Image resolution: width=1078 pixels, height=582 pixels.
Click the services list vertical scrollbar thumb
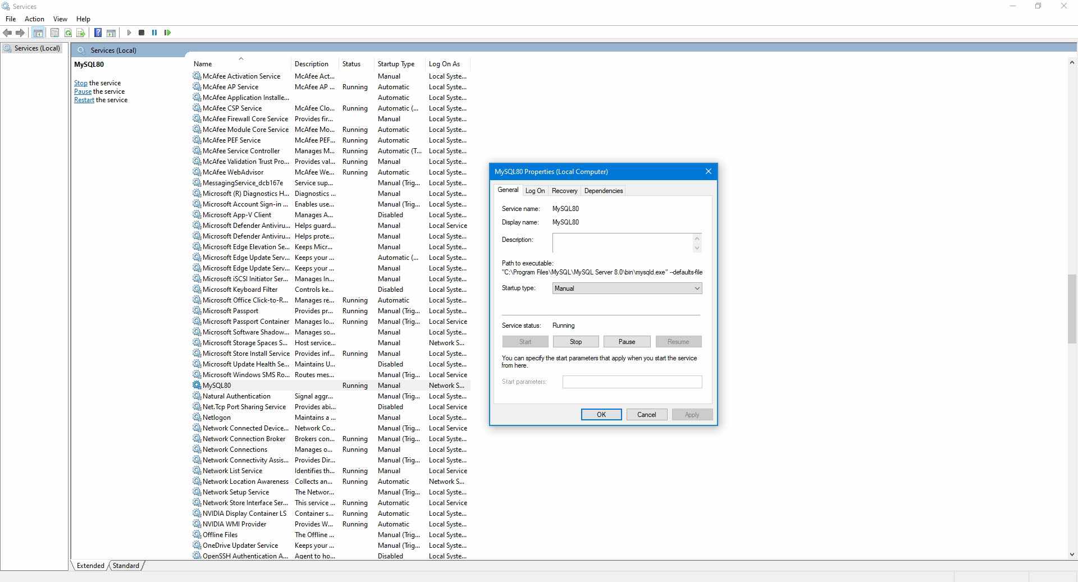(x=1072, y=309)
